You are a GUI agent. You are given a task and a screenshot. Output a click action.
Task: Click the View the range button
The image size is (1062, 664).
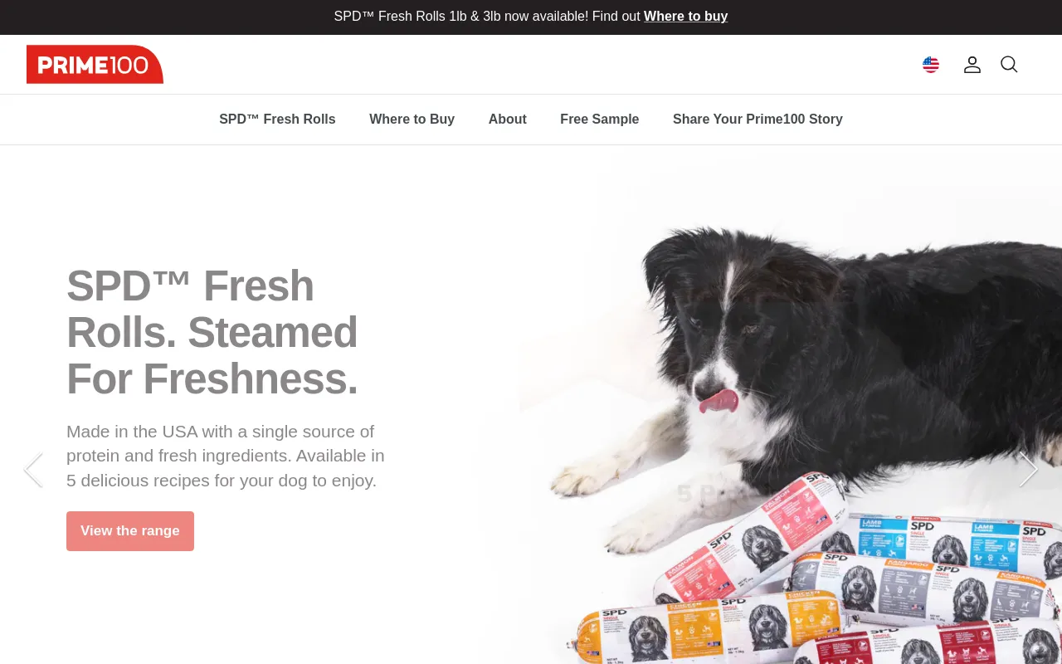tap(130, 531)
